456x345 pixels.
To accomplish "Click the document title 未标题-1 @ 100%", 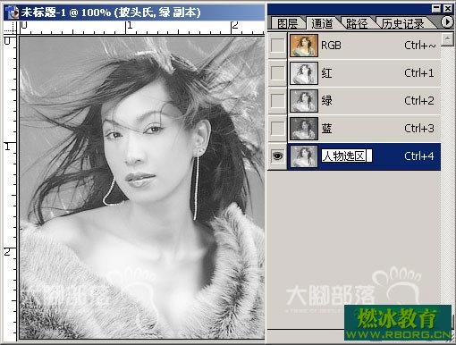I will (65, 13).
